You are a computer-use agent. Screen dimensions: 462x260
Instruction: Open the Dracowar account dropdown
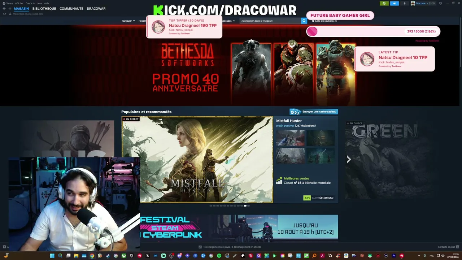coord(423,3)
